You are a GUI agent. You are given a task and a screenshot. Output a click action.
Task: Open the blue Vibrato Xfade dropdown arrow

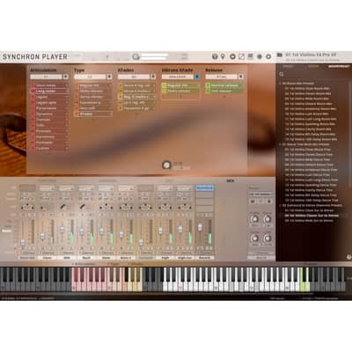197,77
